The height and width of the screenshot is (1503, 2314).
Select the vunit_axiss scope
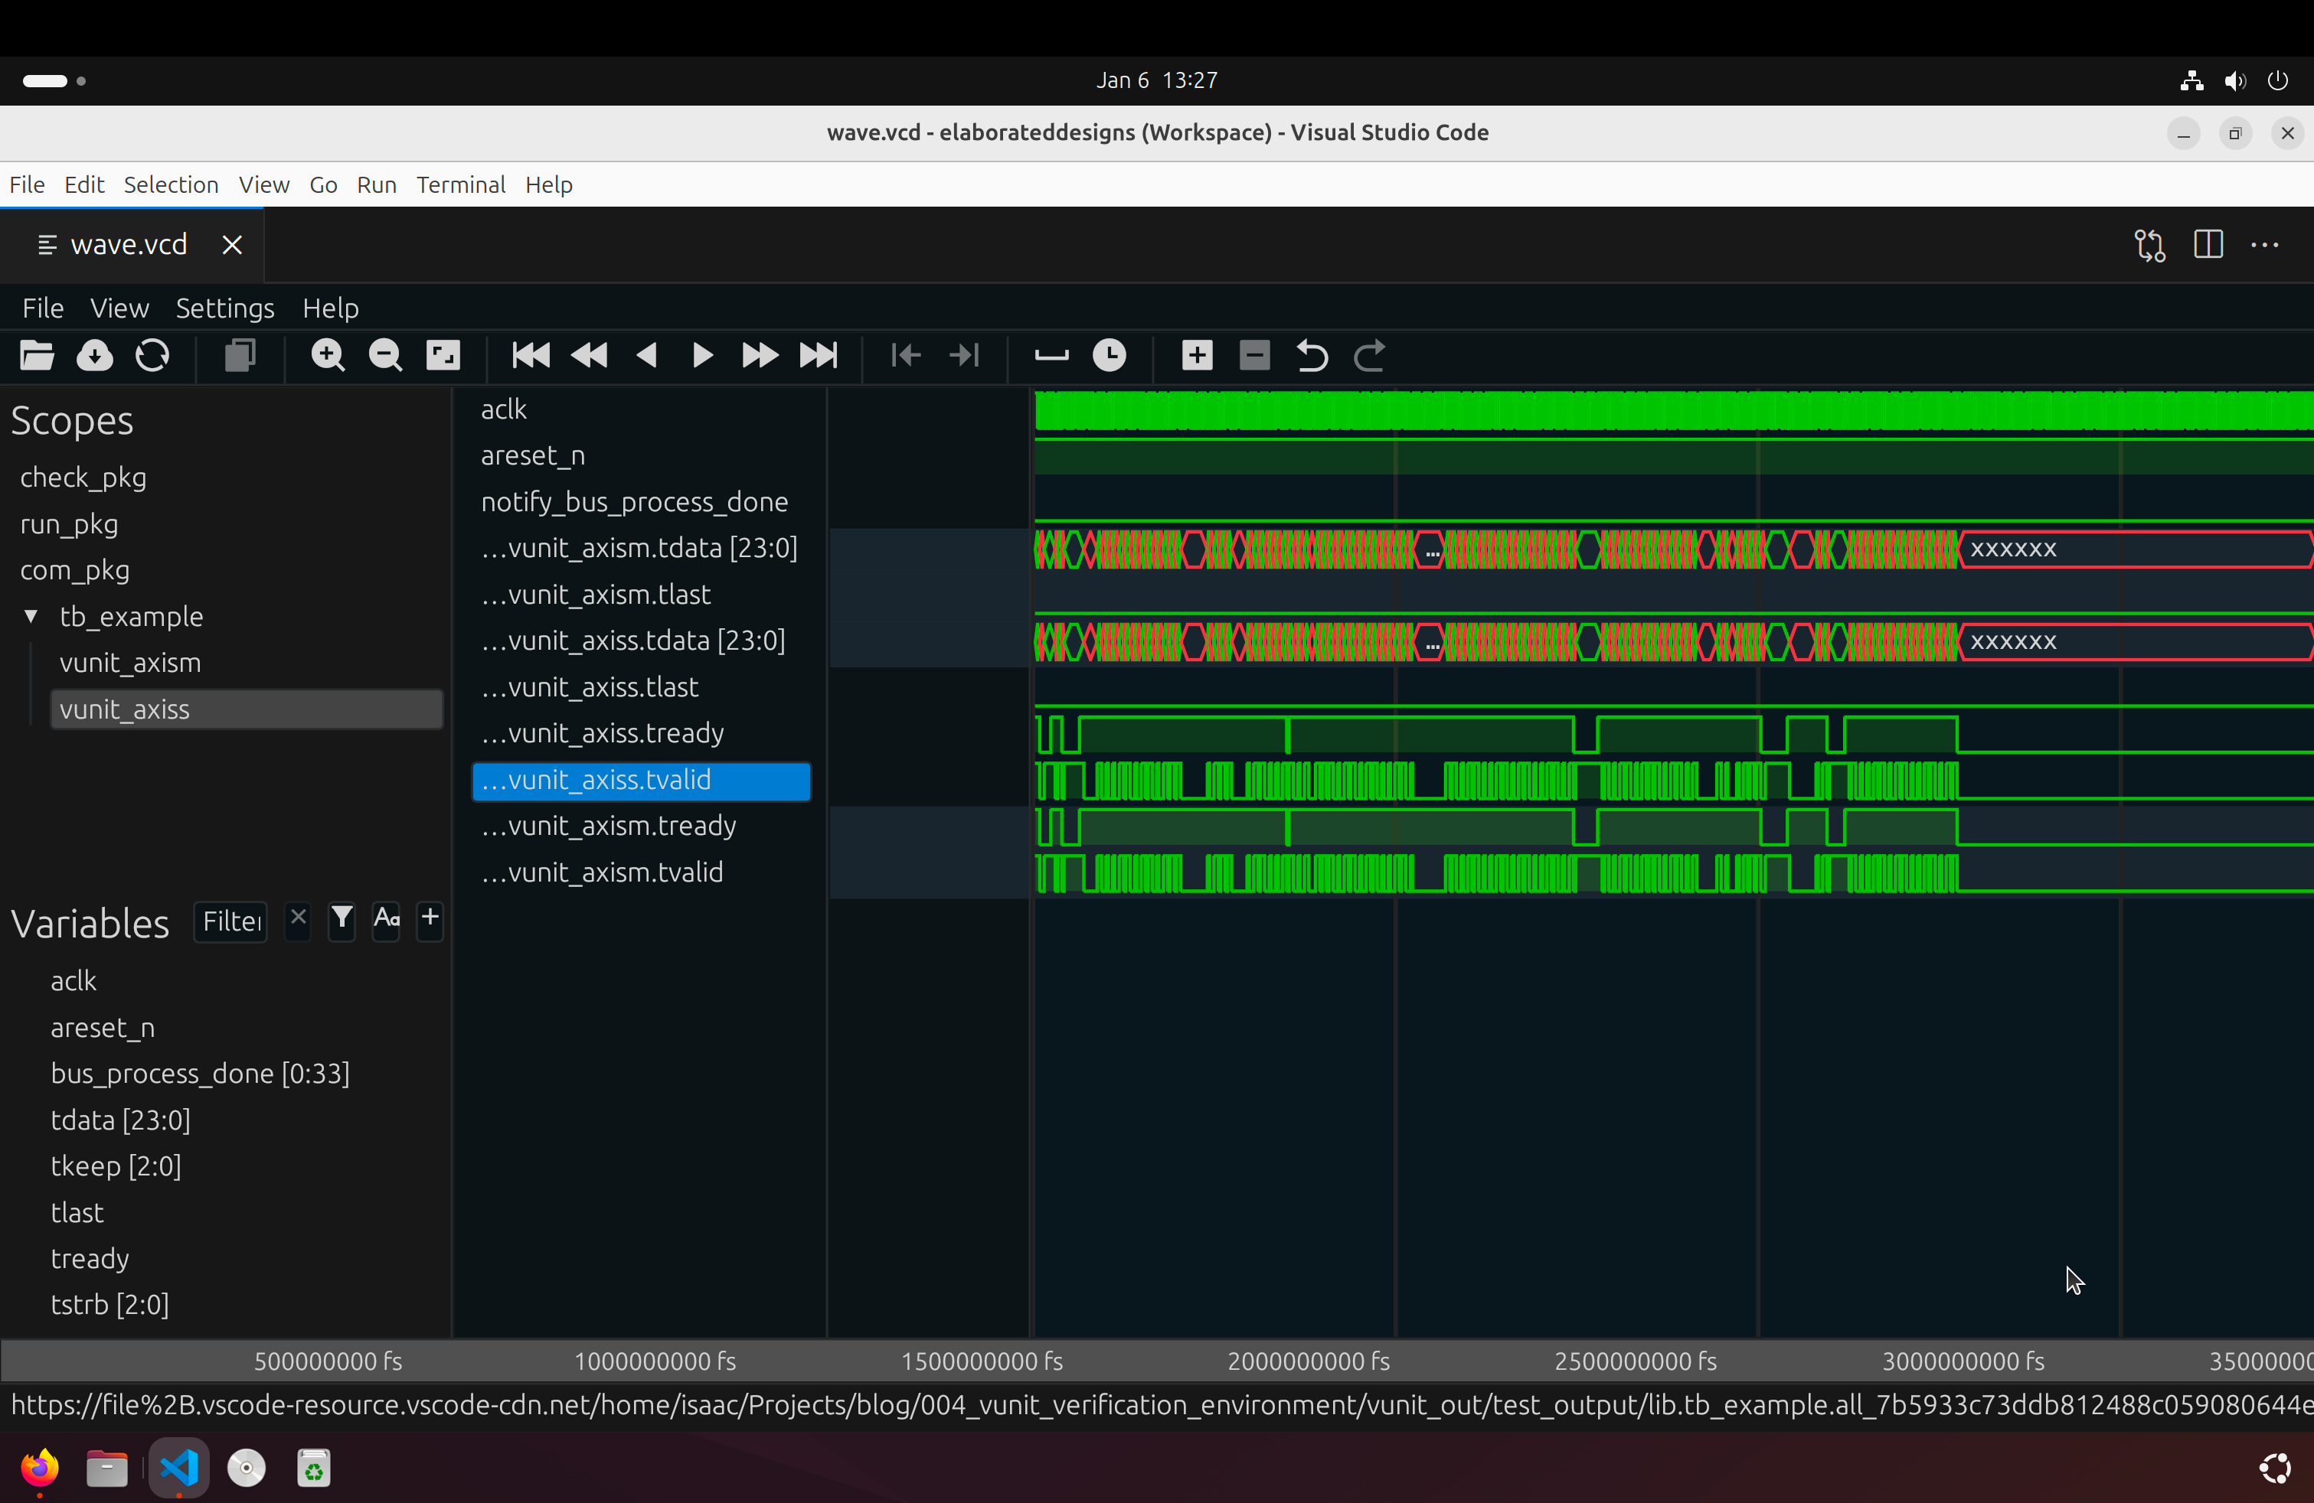pos(247,709)
